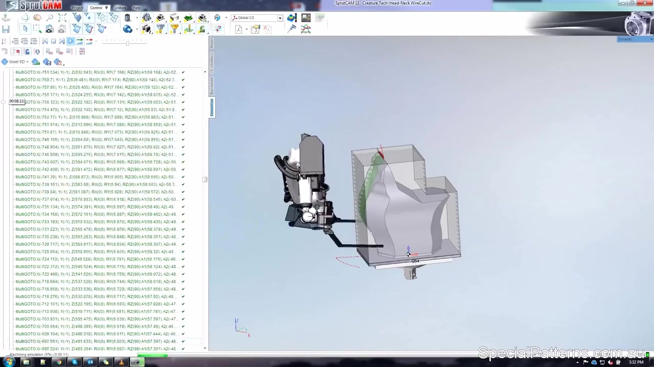Open the Project tab

click(77, 8)
